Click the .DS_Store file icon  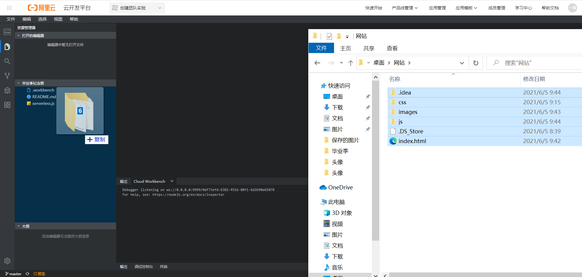click(393, 131)
